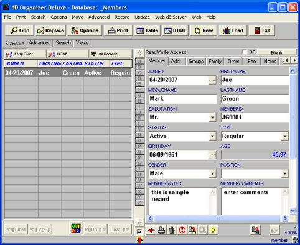Click the red back arrow icon
Viewport: 300px width, 245px height.
[x=151, y=230]
